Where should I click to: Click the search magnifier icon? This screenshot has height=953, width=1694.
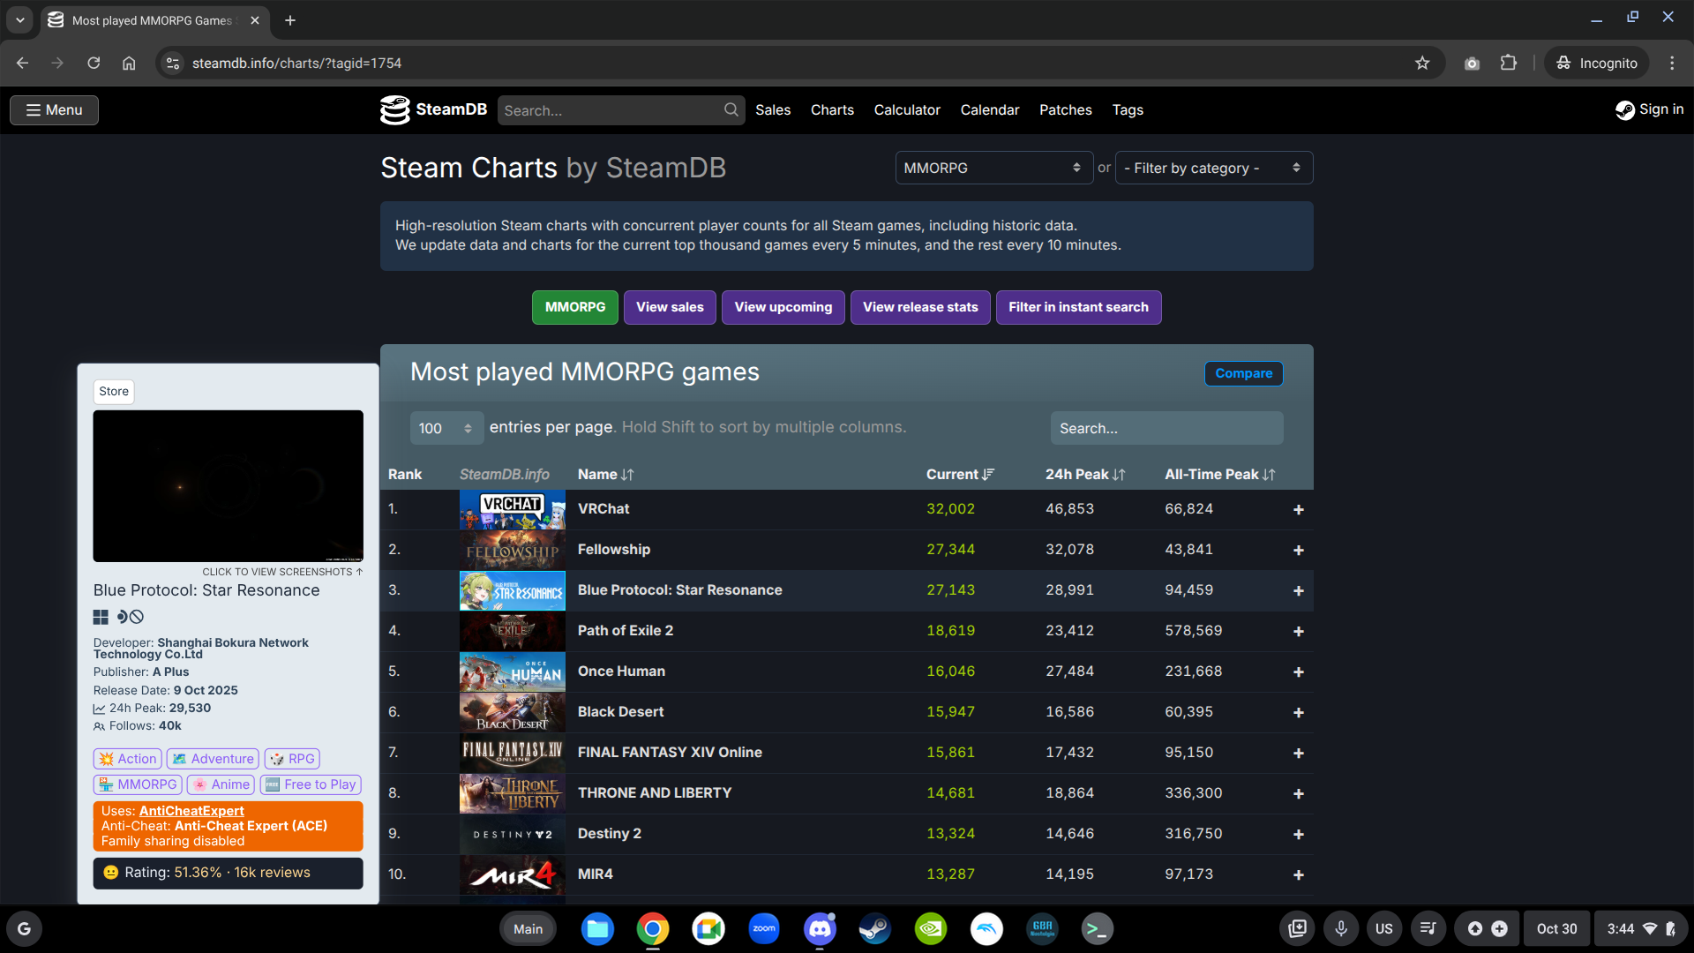pyautogui.click(x=731, y=109)
